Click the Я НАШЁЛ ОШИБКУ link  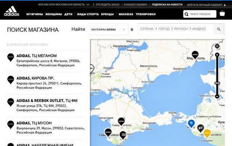pos(136,5)
